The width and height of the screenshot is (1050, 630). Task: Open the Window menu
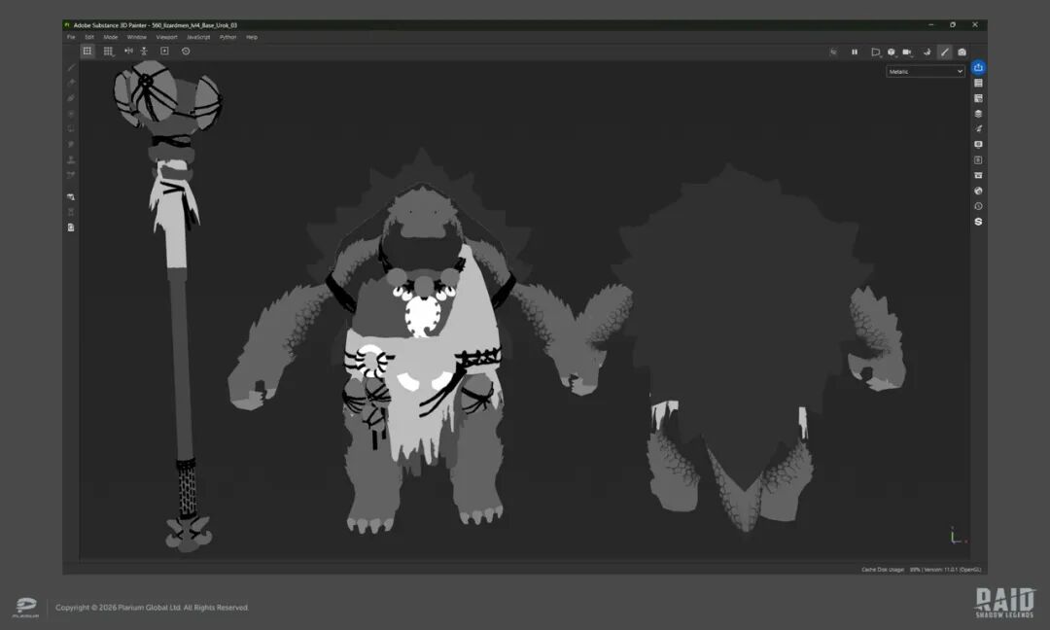pyautogui.click(x=137, y=38)
